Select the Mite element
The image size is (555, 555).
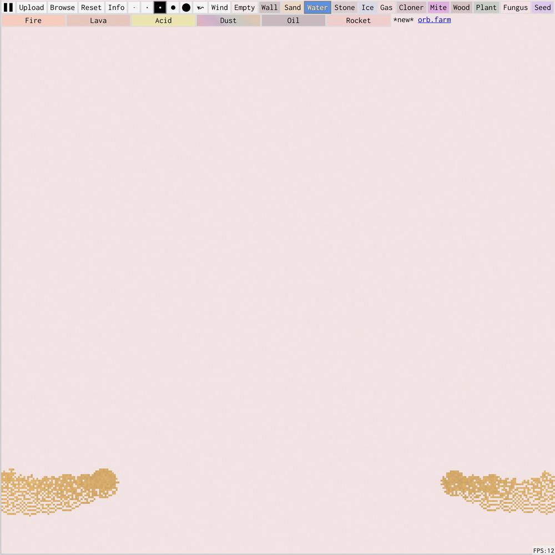438,7
